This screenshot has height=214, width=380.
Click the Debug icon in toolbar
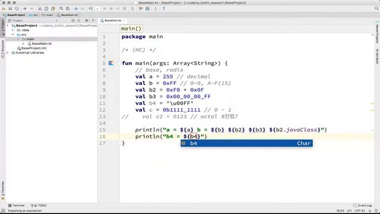111,8
